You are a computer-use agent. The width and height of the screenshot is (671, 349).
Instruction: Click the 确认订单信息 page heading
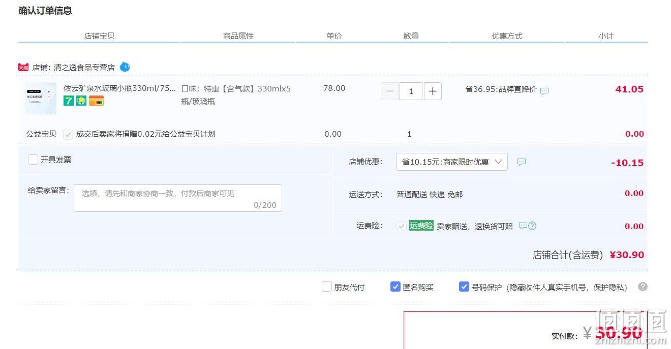click(45, 11)
